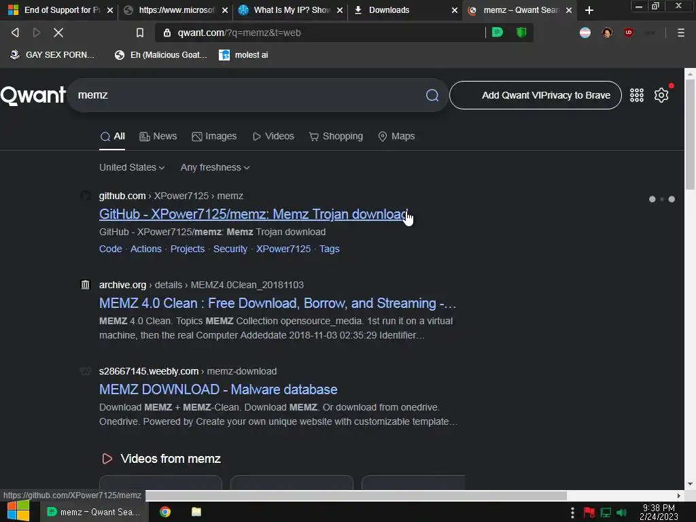Open the Qwant apps grid icon
The image size is (696, 522).
pyautogui.click(x=636, y=95)
